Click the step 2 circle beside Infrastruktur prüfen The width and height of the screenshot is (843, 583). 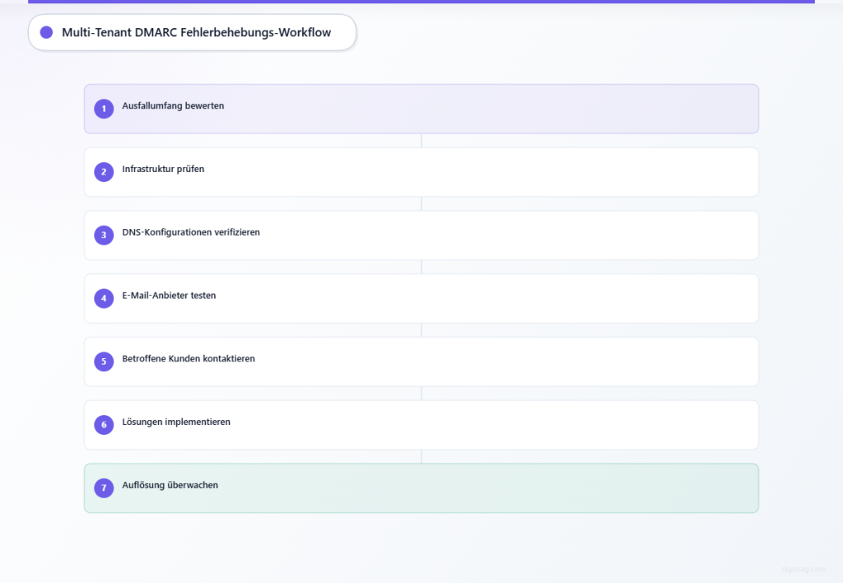104,171
